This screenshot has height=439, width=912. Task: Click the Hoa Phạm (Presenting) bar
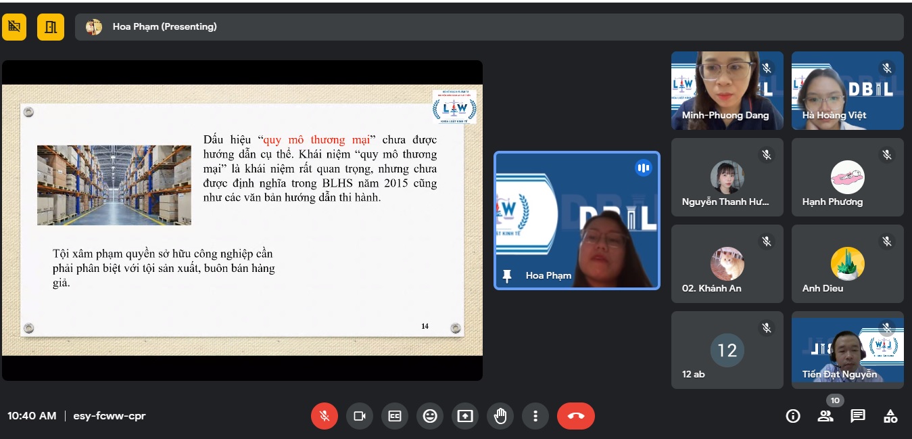click(x=489, y=27)
